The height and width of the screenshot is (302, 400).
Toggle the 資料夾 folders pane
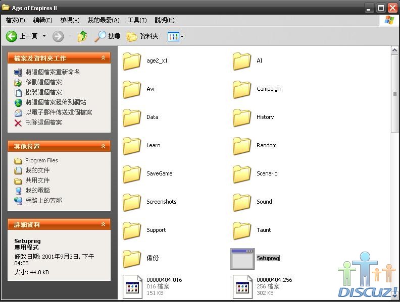(x=142, y=36)
